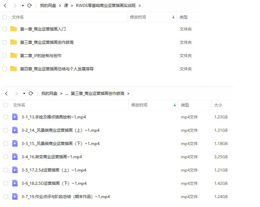
Task: Check the 第二章_IP的绘制与创作 folder checkbox
Action: (x=5, y=56)
